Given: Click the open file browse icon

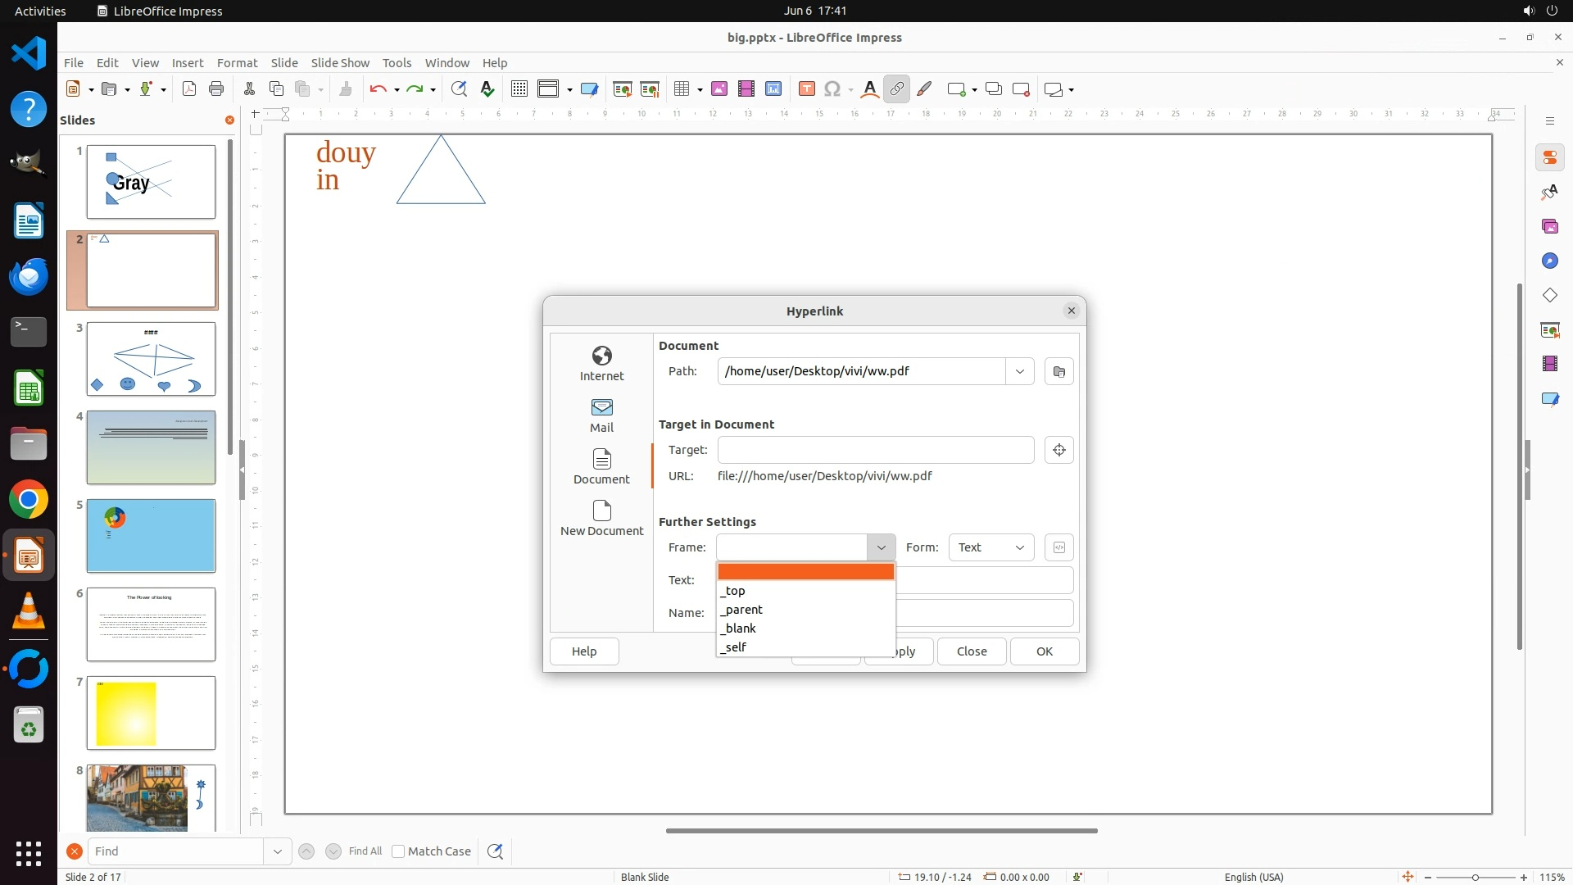Looking at the screenshot, I should point(1058,371).
